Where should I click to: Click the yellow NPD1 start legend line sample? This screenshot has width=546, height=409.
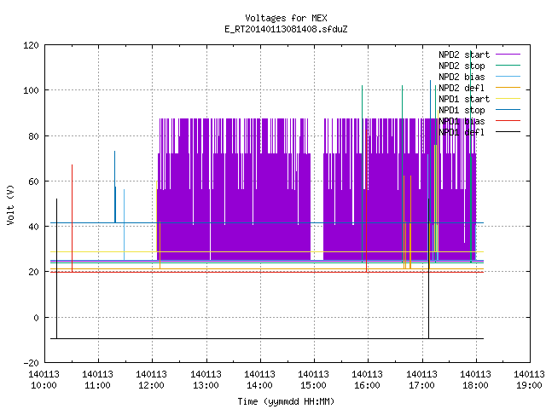(x=508, y=99)
